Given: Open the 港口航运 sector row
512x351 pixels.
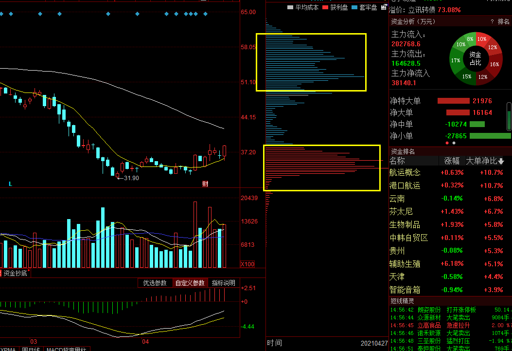Looking at the screenshot, I should pyautogui.click(x=450, y=185).
